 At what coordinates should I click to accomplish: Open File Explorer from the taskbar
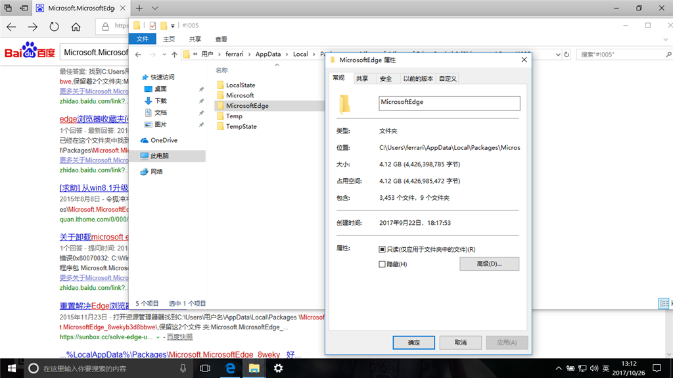point(254,369)
